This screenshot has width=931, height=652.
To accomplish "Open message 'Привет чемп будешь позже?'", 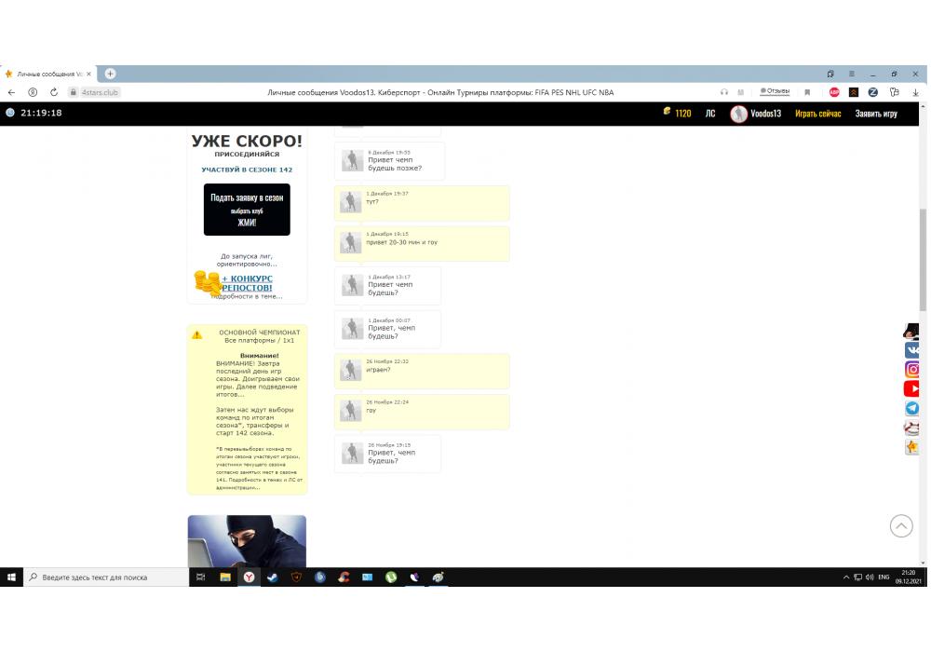I will pyautogui.click(x=389, y=160).
